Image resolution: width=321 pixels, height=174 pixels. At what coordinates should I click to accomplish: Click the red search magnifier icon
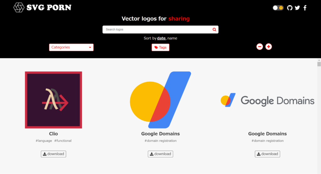[214, 30]
